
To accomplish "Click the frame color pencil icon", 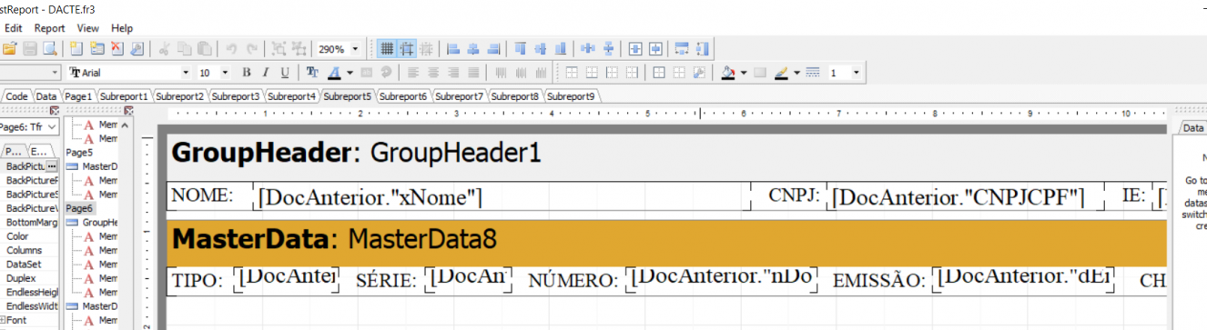I will click(781, 73).
